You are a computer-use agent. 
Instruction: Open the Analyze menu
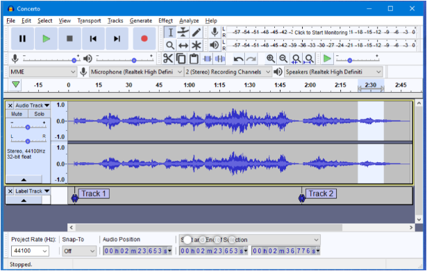(x=189, y=21)
